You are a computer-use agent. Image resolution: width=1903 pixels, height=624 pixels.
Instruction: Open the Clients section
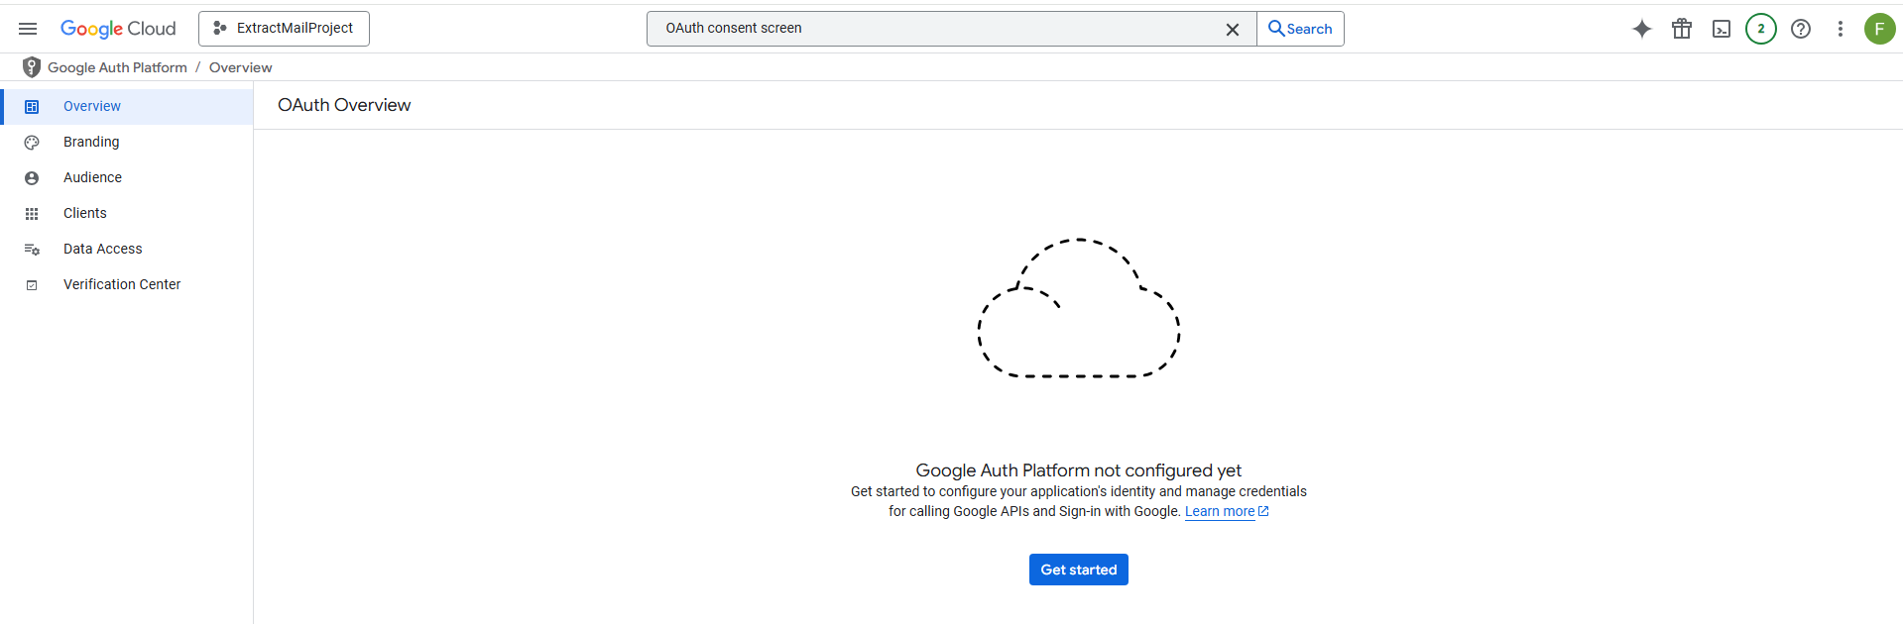[127, 214]
